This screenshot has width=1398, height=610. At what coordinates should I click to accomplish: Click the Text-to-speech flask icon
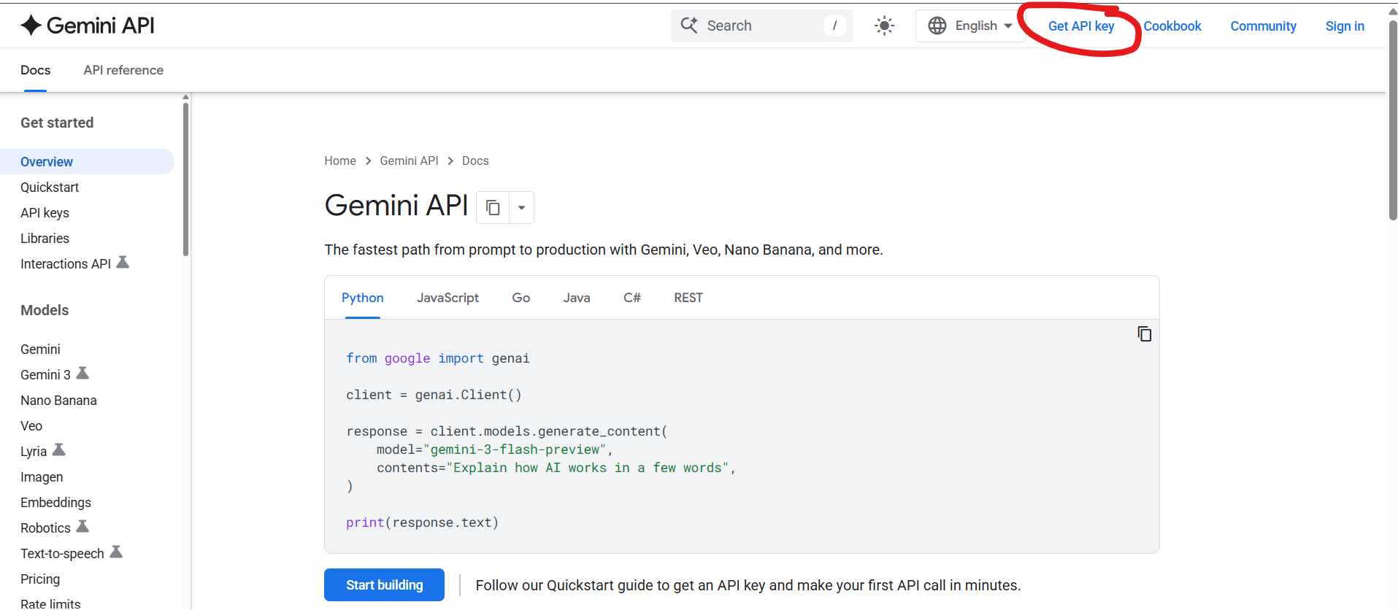[116, 552]
